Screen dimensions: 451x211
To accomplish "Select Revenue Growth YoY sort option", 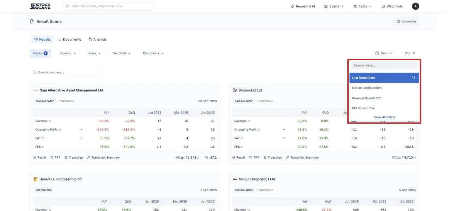I will 384,98.
